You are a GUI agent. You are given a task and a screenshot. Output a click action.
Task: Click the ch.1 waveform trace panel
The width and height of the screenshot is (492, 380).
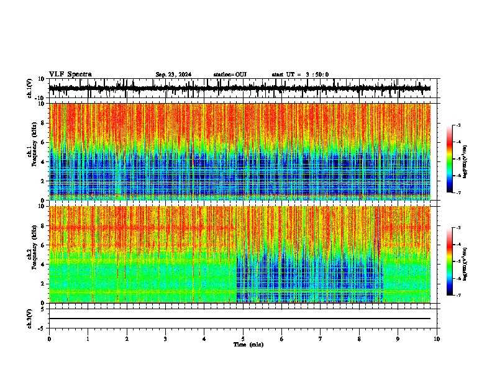pyautogui.click(x=243, y=88)
